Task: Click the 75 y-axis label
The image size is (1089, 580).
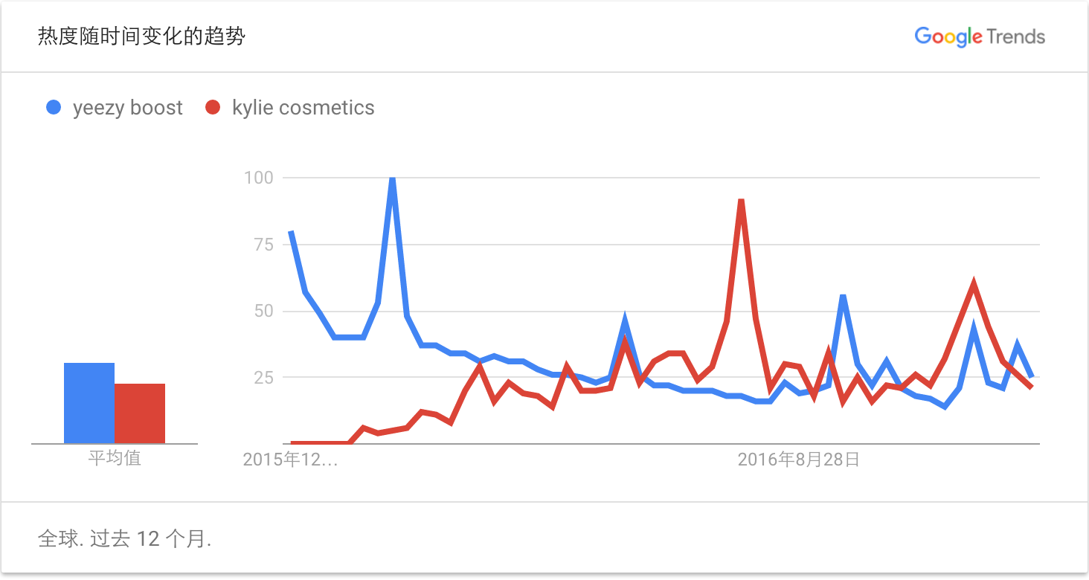Action: (x=263, y=245)
